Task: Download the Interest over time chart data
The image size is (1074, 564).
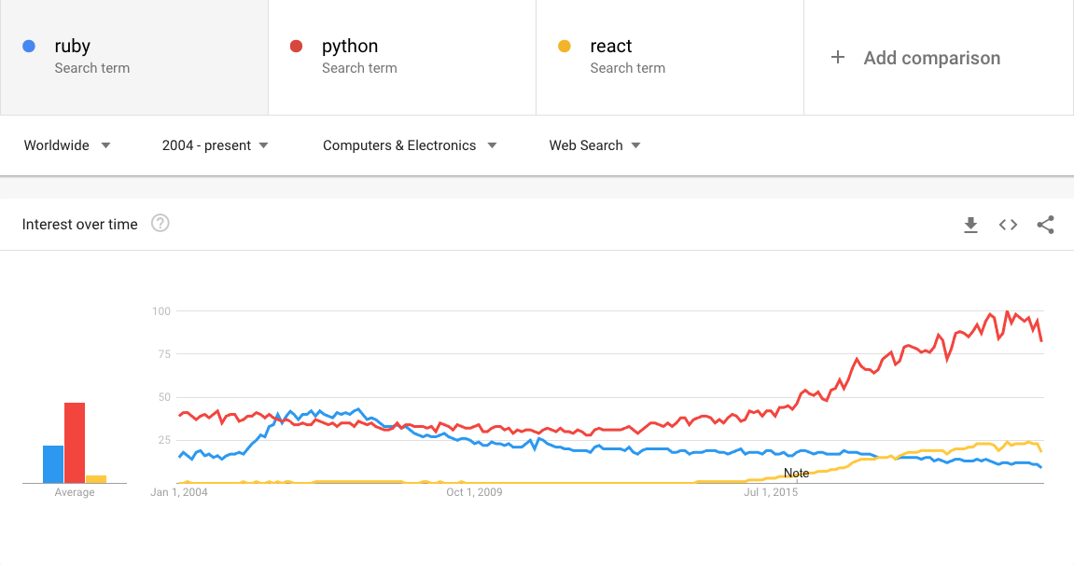Action: point(970,225)
